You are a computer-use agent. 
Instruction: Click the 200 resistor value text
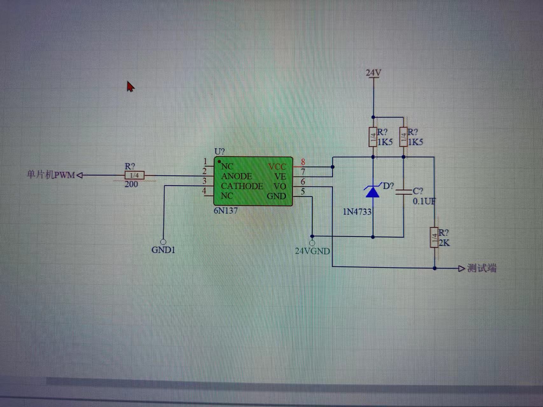(131, 184)
